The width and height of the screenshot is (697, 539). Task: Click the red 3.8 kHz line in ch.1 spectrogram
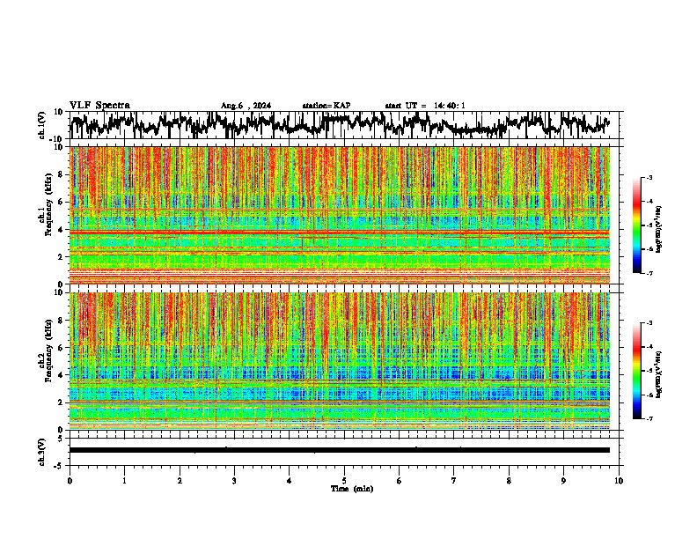[340, 233]
